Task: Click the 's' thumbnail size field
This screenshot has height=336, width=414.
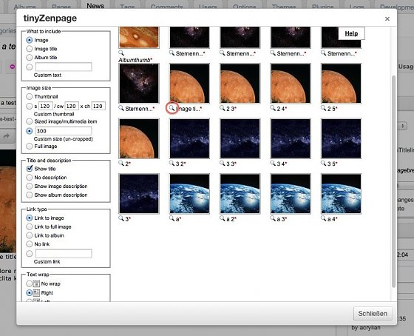Action: 45,106
